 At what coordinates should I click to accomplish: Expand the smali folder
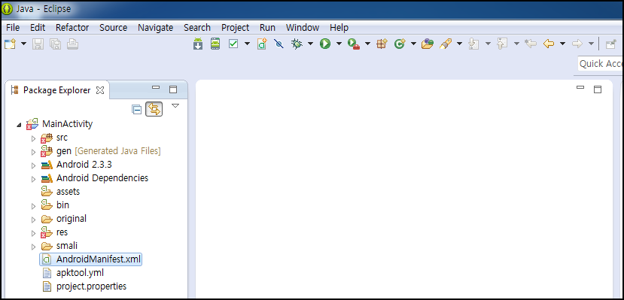click(33, 247)
